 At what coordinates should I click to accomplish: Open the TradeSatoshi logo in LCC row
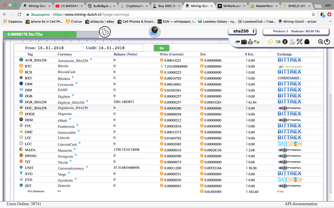tap(290, 144)
